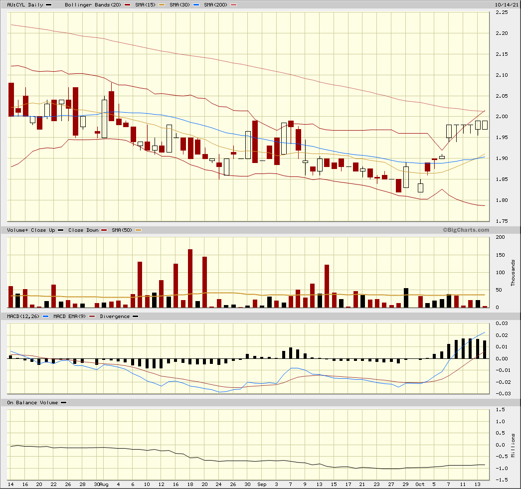This screenshot has height=489, width=521.
Task: Click the 29 label on the date axis
Action: (405, 485)
